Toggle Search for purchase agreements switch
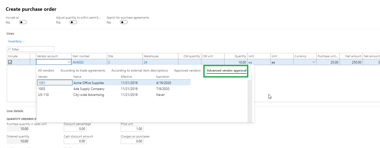 [124, 22]
